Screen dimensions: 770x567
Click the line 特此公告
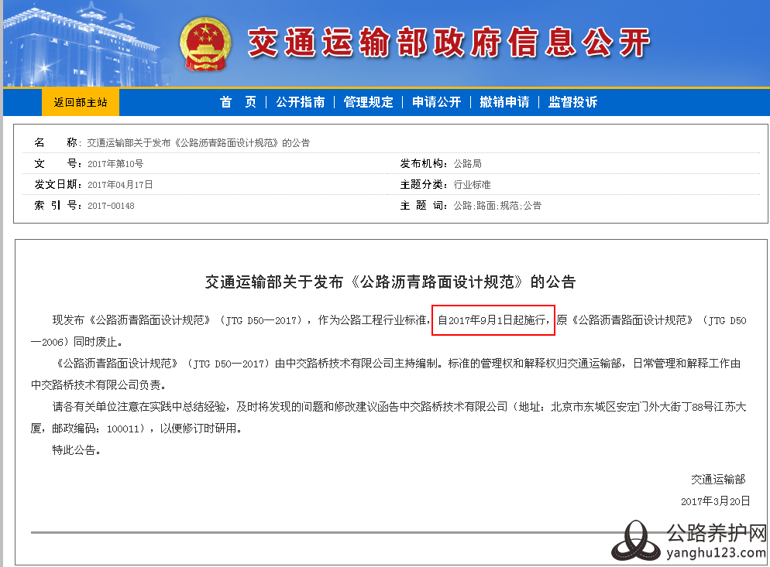point(76,449)
